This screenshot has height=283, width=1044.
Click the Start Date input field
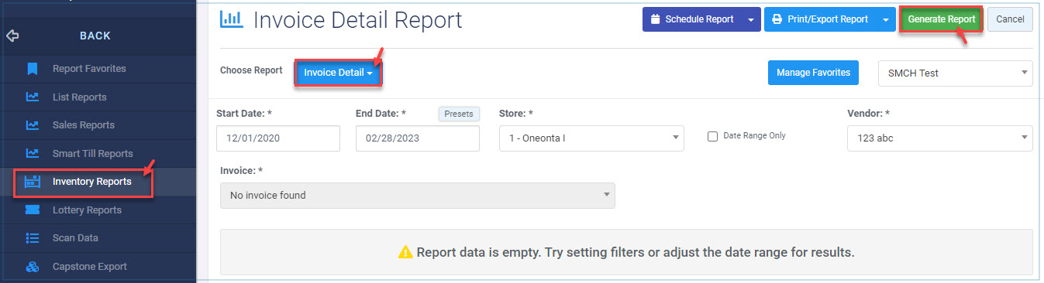tap(278, 138)
